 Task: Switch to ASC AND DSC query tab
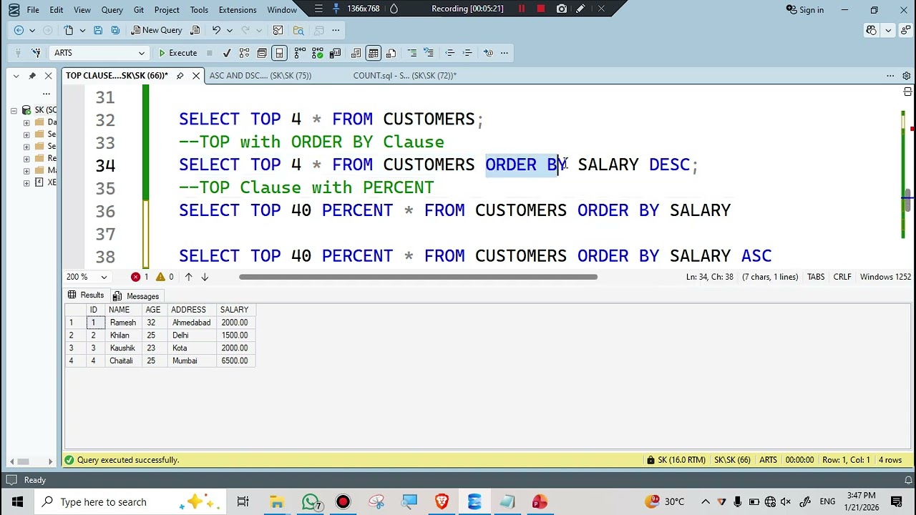coord(260,76)
